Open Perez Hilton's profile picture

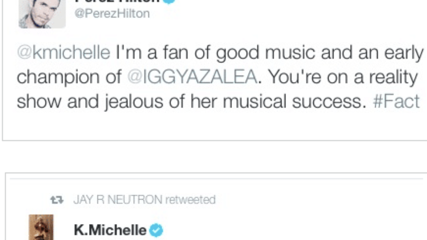[x=42, y=14]
